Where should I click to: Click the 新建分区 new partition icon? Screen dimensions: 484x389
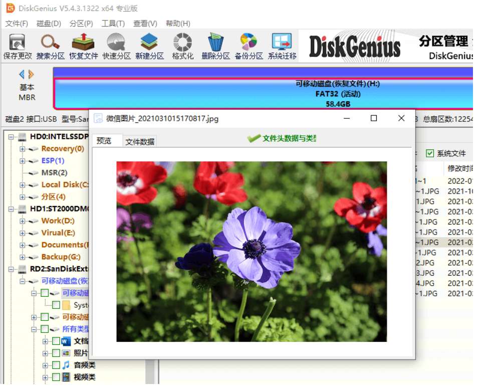coord(149,47)
